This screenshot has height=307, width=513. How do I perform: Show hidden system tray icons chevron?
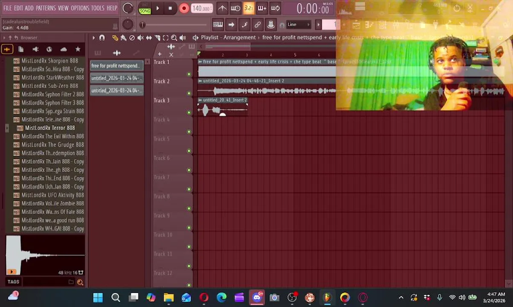click(x=401, y=298)
